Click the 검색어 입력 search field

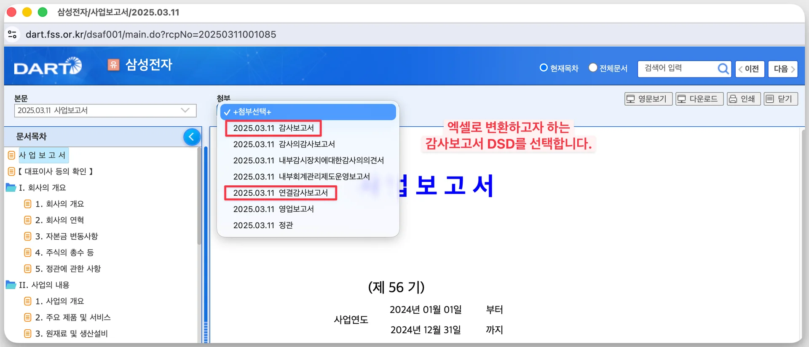pyautogui.click(x=678, y=69)
